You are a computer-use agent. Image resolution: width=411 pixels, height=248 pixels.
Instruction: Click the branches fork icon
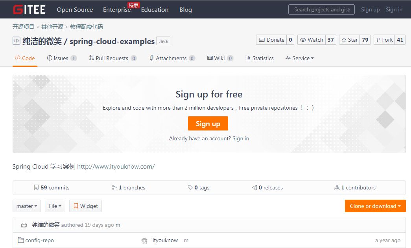tap(114, 187)
